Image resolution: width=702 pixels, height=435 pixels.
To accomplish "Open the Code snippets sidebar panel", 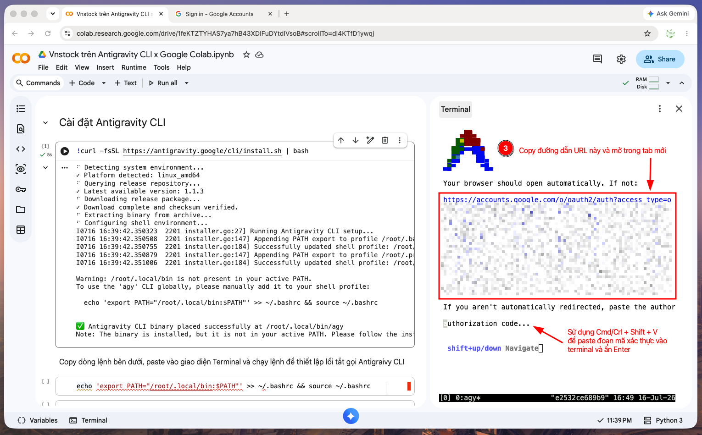I will coord(21,149).
